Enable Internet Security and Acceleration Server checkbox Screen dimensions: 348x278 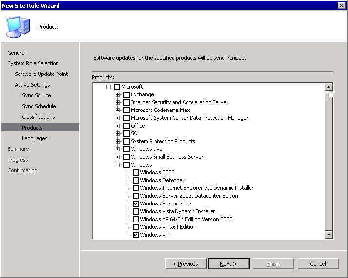tap(127, 102)
